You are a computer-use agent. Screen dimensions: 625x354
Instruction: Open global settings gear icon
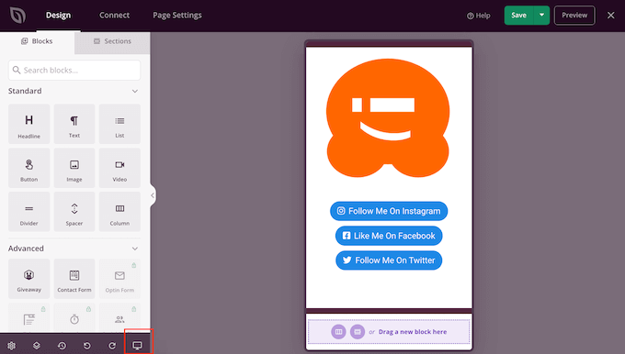coord(12,346)
